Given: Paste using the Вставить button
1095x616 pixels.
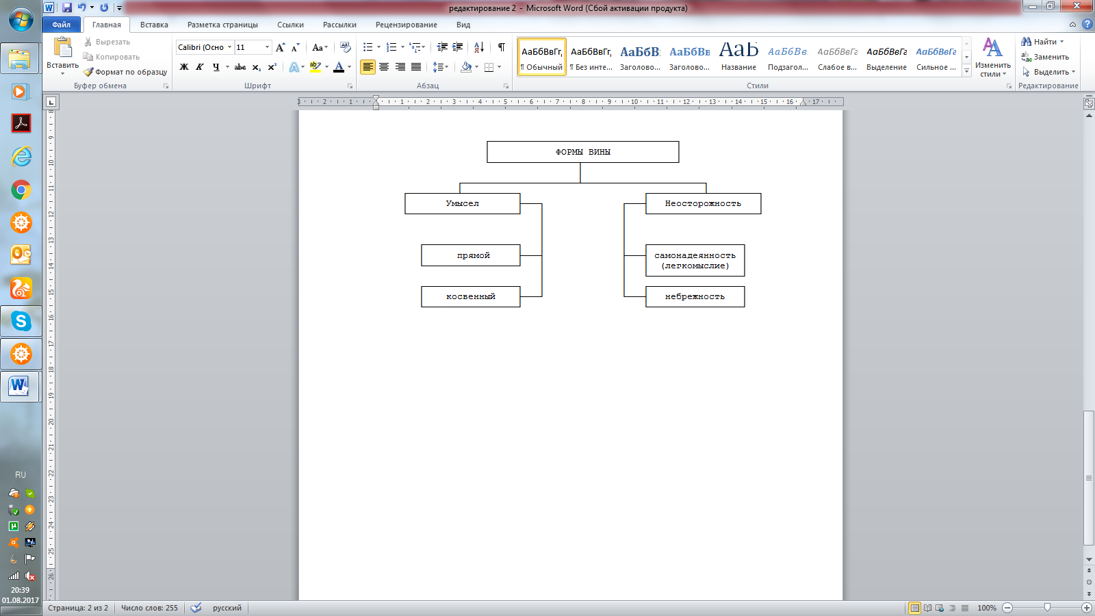Looking at the screenshot, I should click(62, 53).
